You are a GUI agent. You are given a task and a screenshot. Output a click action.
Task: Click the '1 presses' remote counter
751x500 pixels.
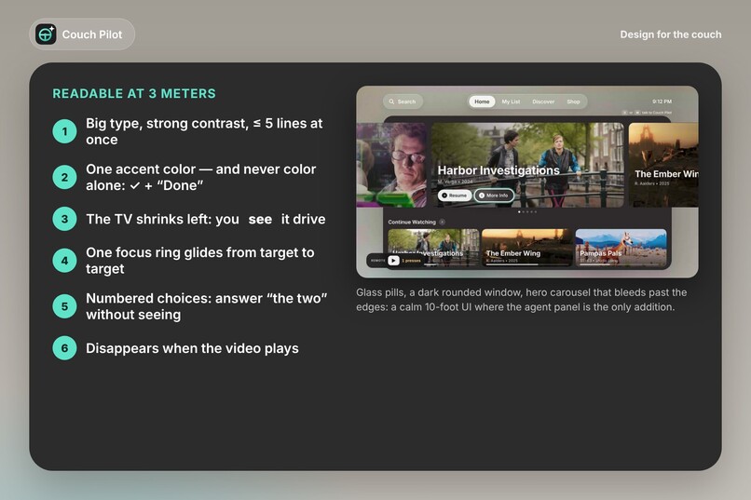coord(411,261)
